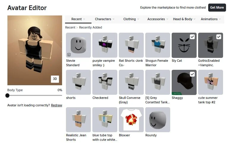
Task: Expand the Clothing dropdown menu
Action: (x=131, y=19)
